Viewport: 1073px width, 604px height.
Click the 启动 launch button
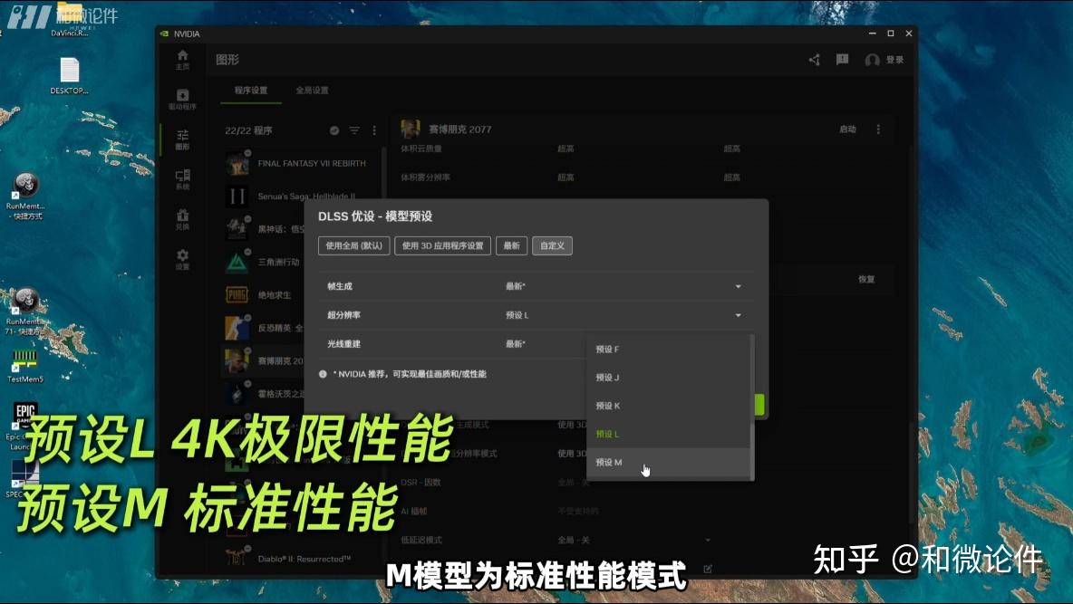[x=848, y=129]
